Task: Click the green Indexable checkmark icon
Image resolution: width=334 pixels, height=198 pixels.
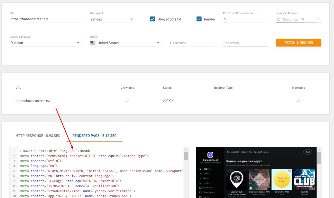Action: [x=299, y=101]
